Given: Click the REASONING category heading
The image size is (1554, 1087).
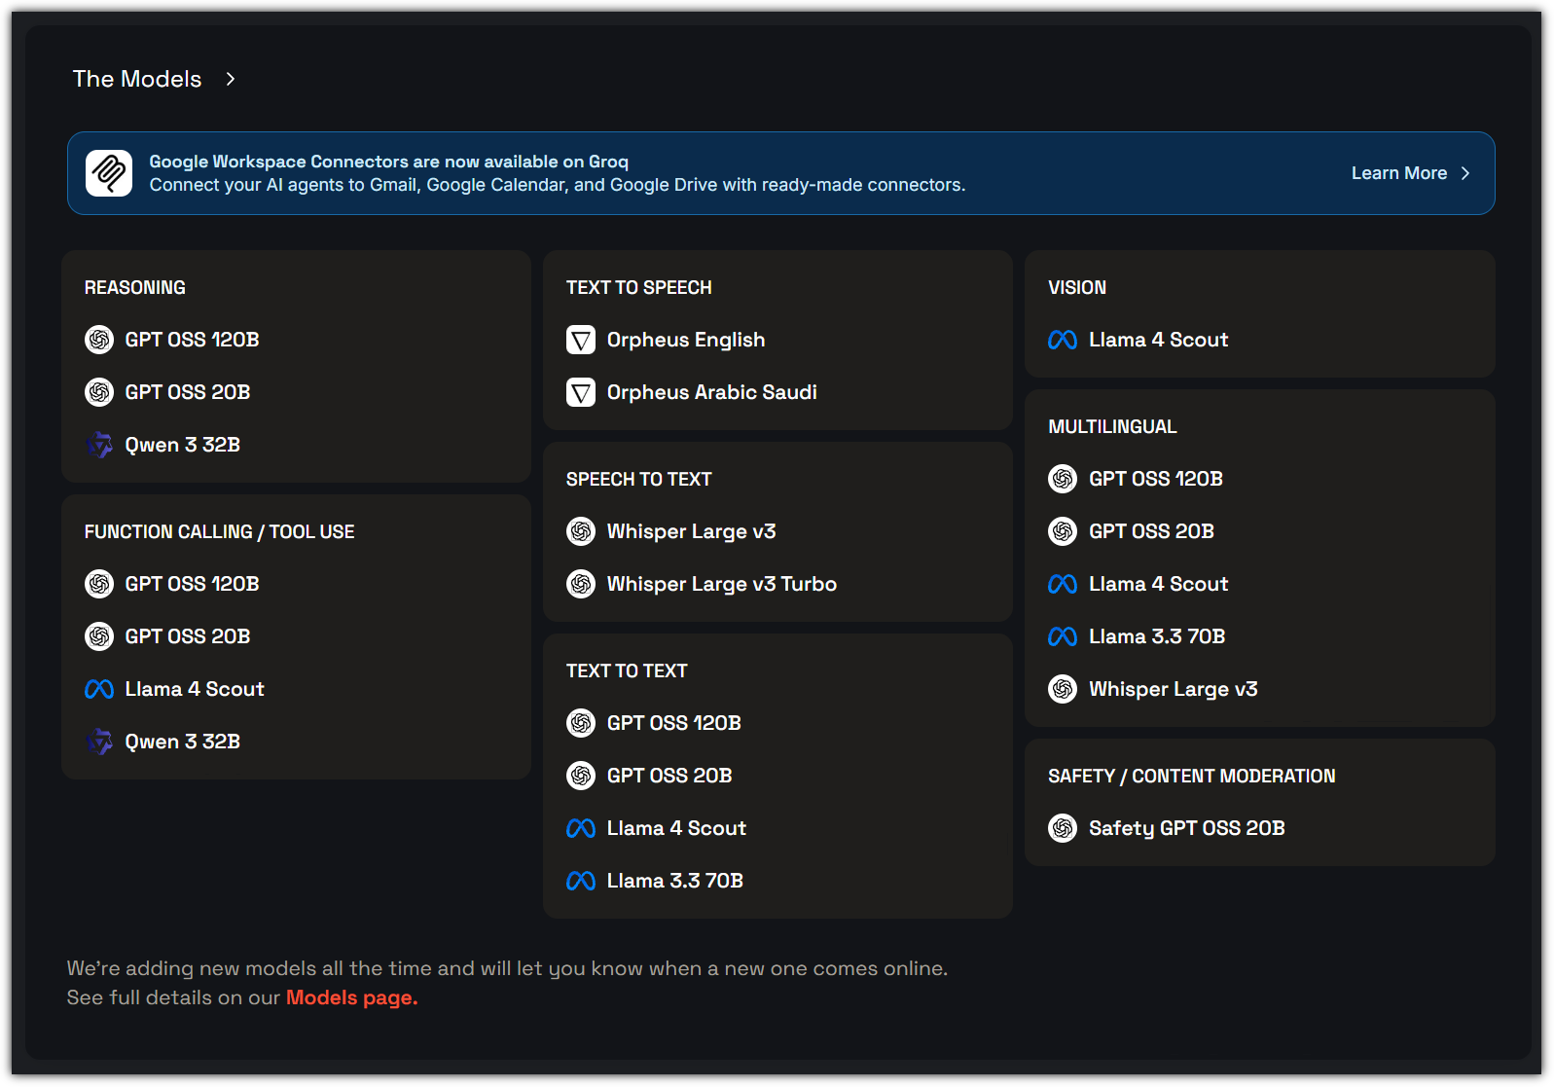Looking at the screenshot, I should tap(135, 288).
